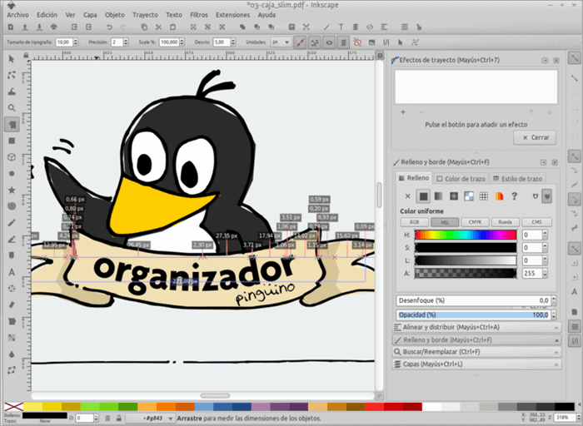
Task: Click the Cerrar button
Action: tap(535, 137)
